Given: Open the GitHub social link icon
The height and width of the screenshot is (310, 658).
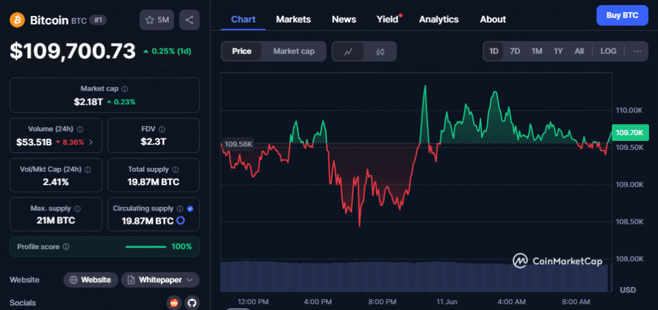Looking at the screenshot, I should click(191, 303).
